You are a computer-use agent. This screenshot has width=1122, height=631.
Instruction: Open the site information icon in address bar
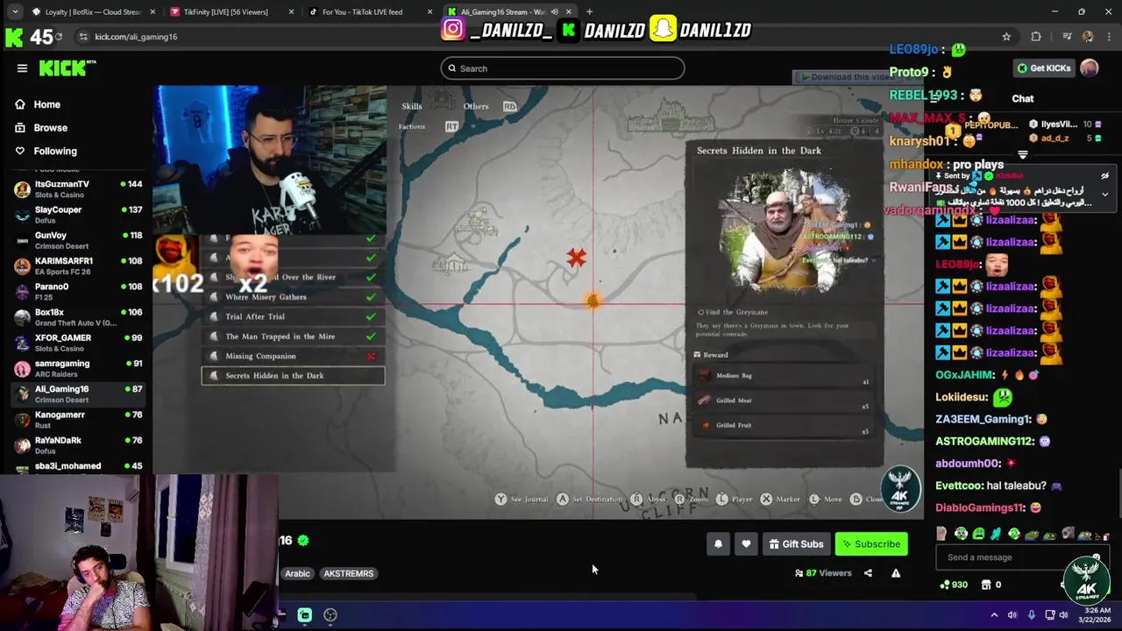click(82, 37)
